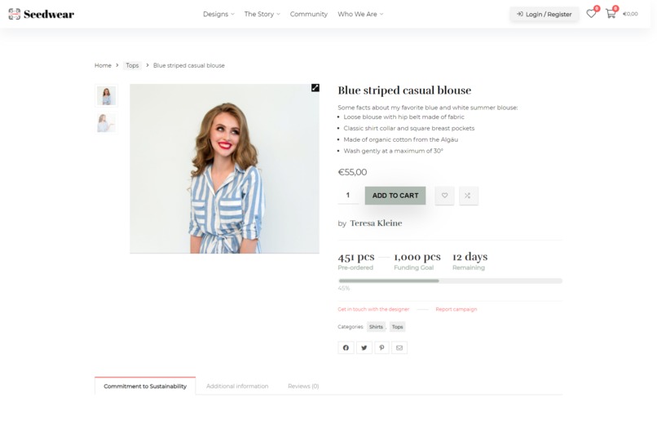The width and height of the screenshot is (657, 428).
Task: Open the shopping cart icon
Action: click(x=611, y=14)
